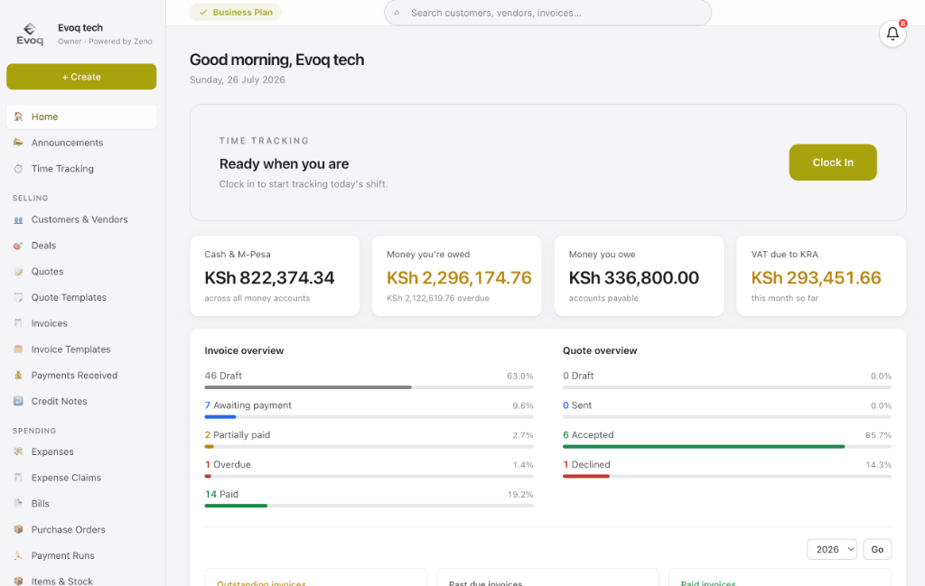Focus the search customers, vendors, invoices field
The height and width of the screenshot is (586, 925).
pos(547,13)
